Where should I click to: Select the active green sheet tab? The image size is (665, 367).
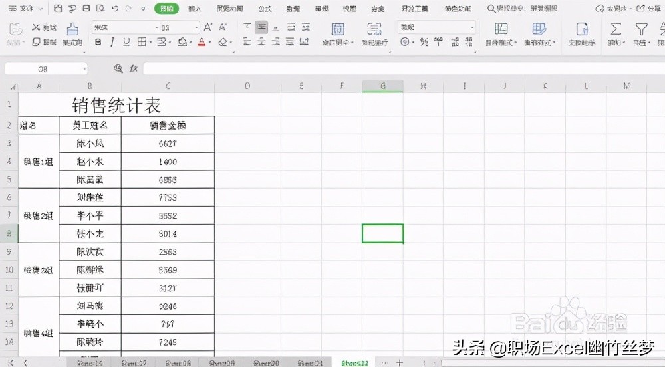(x=355, y=363)
